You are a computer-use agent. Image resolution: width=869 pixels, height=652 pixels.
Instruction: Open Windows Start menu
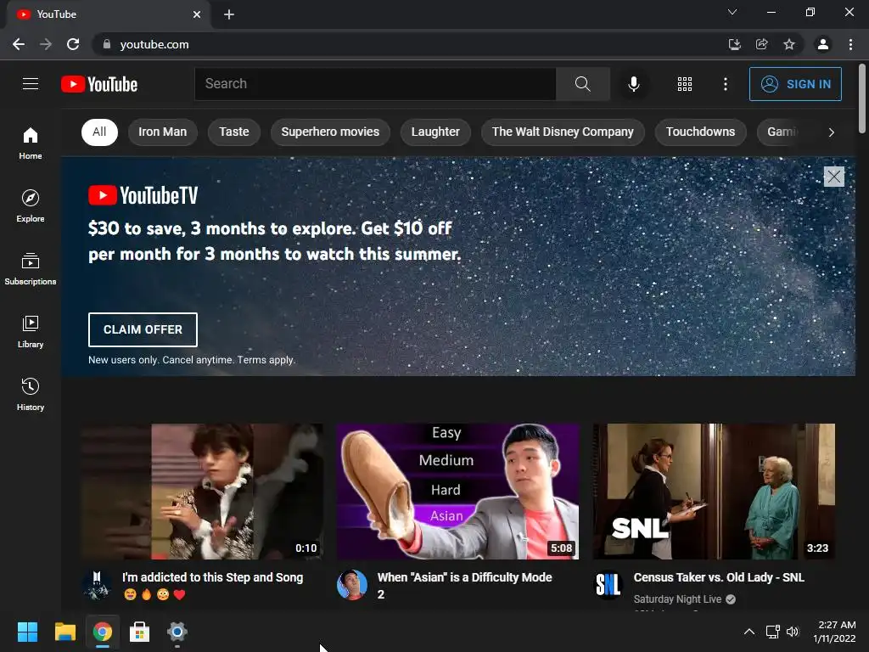(27, 632)
